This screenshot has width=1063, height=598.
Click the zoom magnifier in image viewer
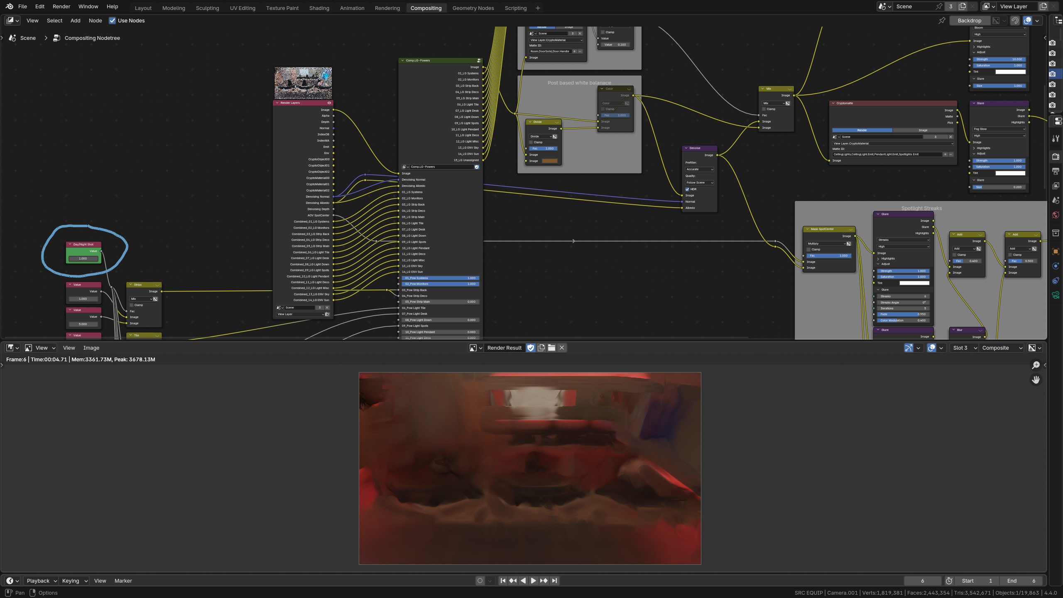(x=1036, y=365)
